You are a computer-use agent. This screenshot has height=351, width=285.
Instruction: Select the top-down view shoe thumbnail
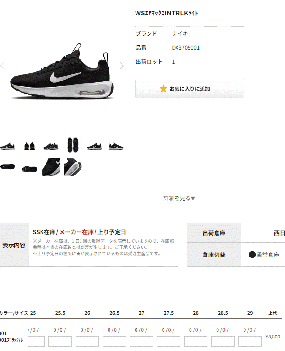[73, 145]
